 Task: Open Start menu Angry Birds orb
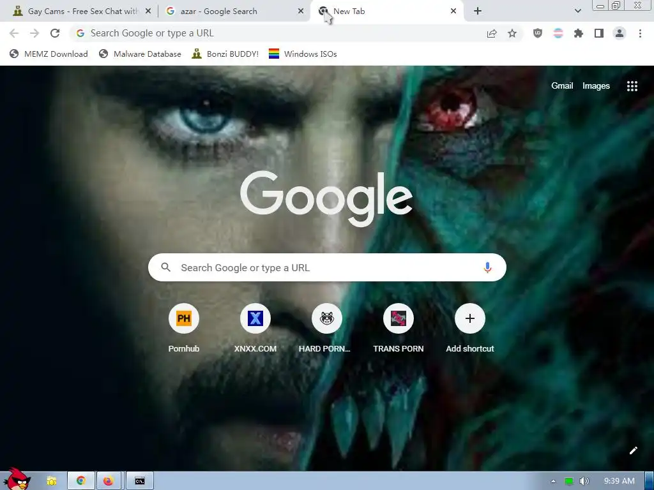coord(17,479)
